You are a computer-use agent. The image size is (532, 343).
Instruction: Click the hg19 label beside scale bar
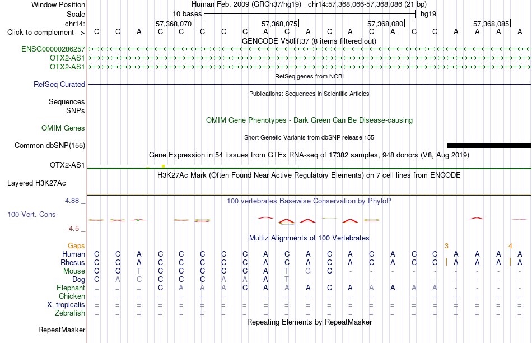[428, 14]
